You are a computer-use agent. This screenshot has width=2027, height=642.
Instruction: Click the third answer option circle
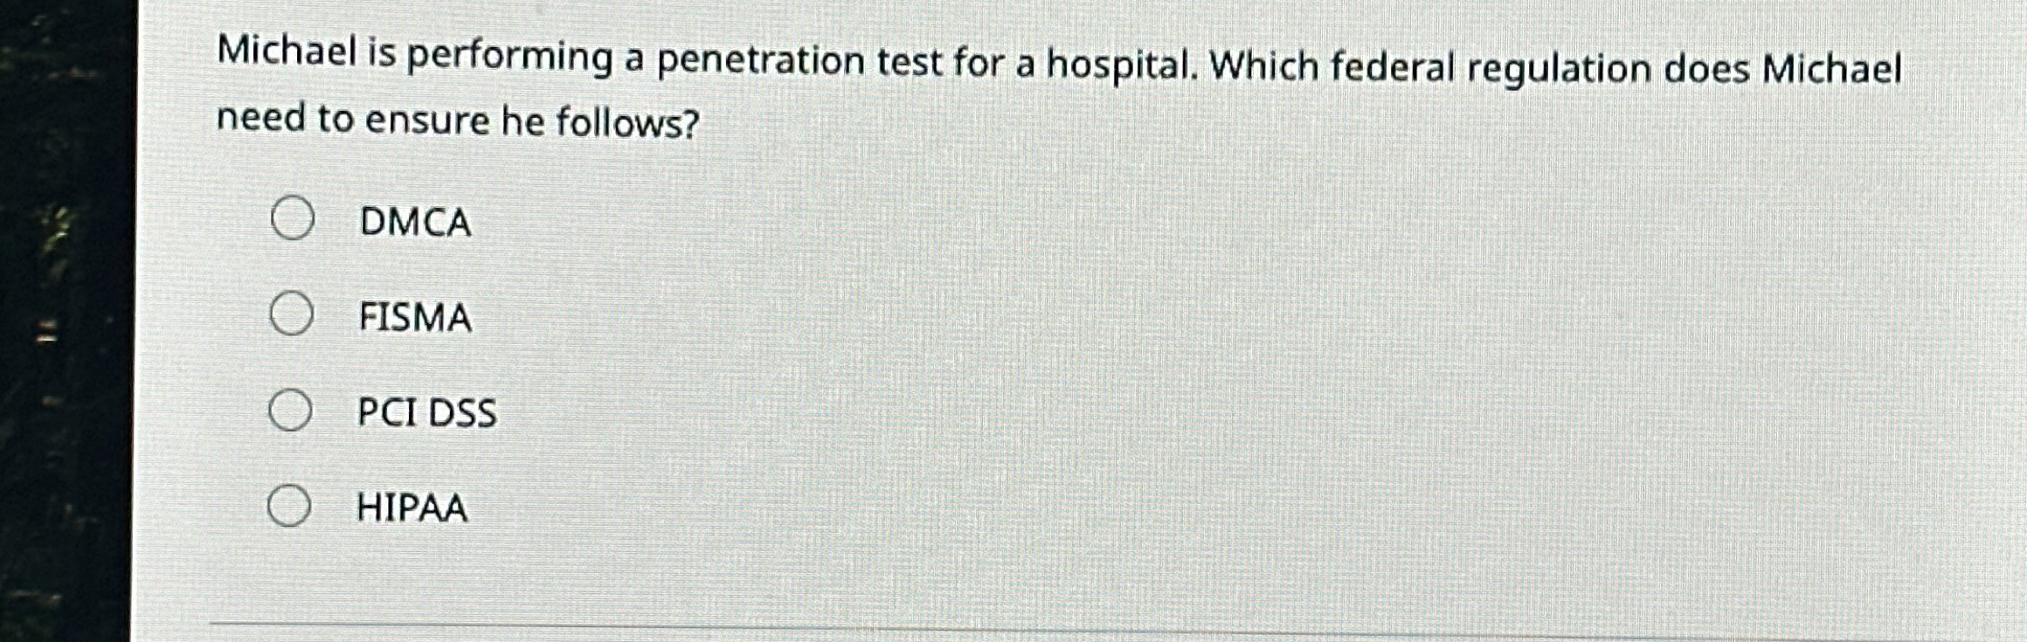290,409
